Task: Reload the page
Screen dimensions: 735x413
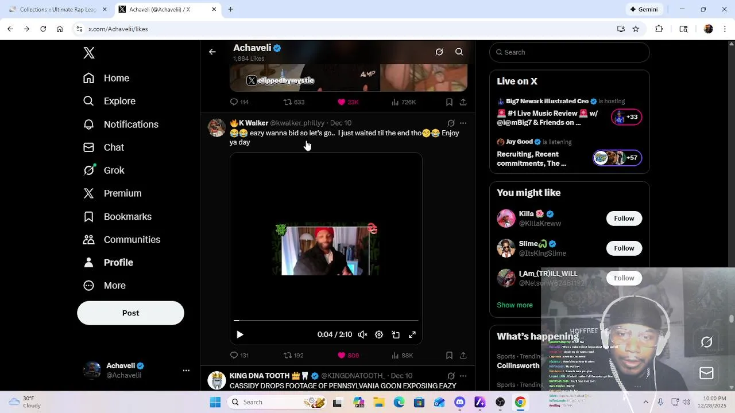Action: 43,29
